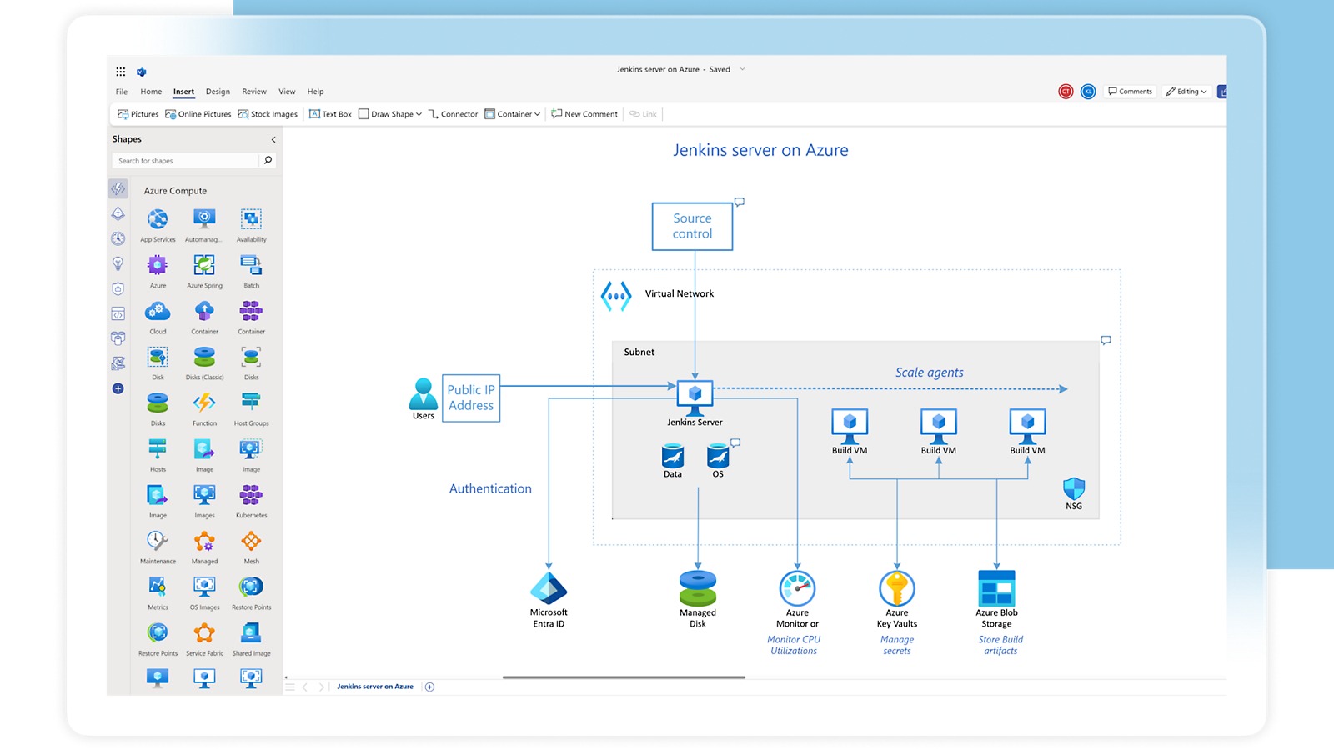
Task: Select the Function shape icon
Action: (204, 403)
